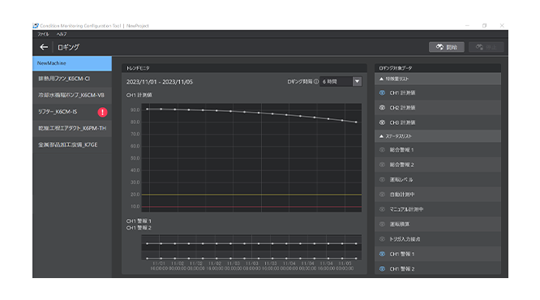540x300 pixels.
Task: Hide CH1 警報 2 with its eye icon
Action: click(x=382, y=268)
